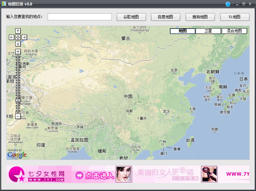Click the 加尔各答 Kolkata label

coord(73,150)
